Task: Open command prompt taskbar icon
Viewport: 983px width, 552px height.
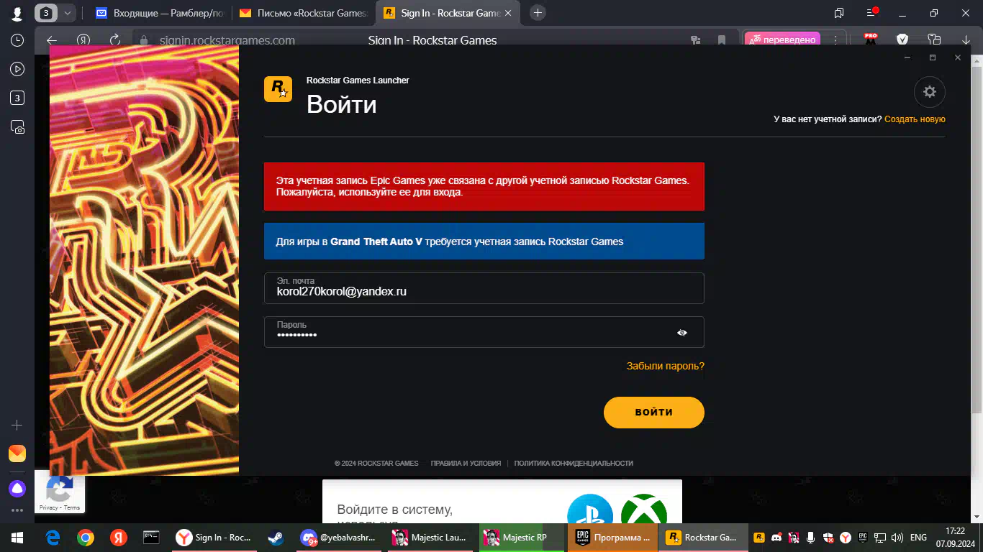Action: 151,538
